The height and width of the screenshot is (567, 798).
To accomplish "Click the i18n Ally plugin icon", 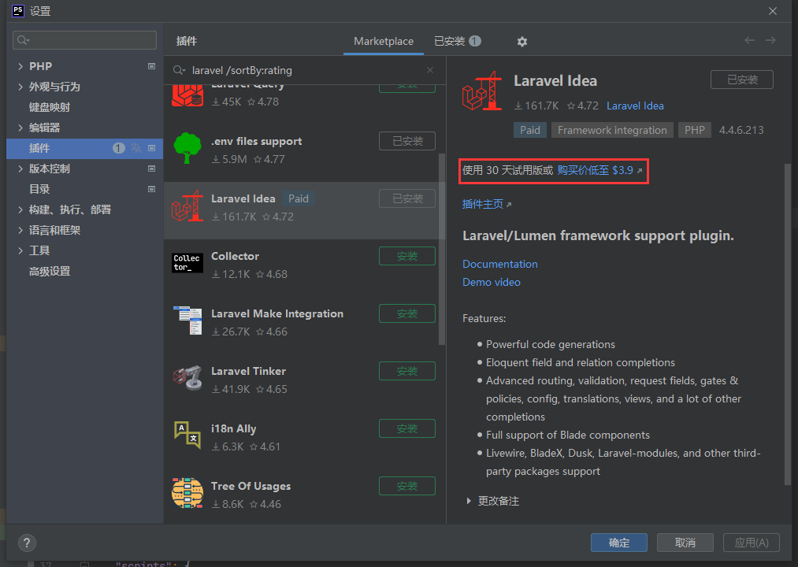I will [x=187, y=435].
